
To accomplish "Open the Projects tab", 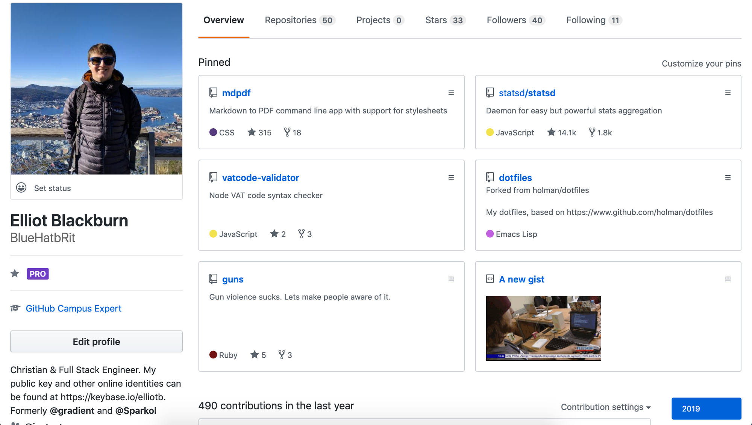I will [x=380, y=20].
